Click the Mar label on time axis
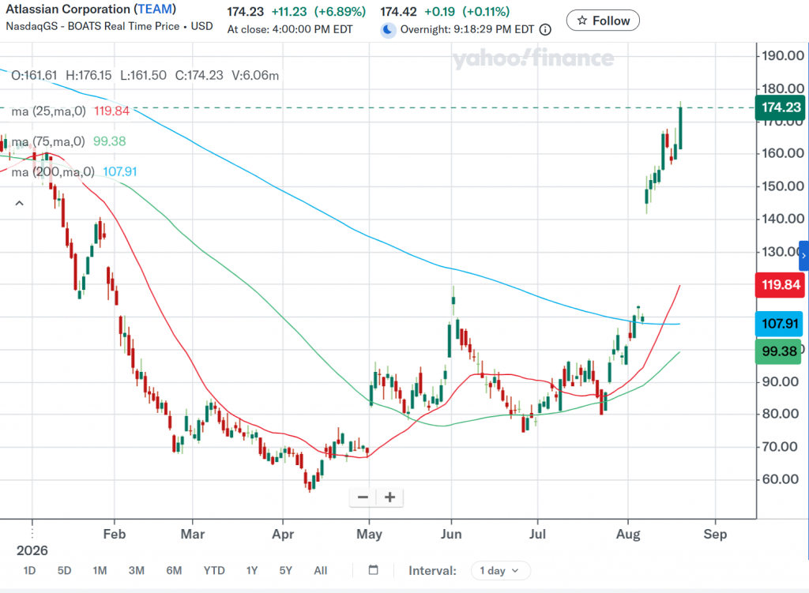The width and height of the screenshot is (809, 593). [x=193, y=535]
